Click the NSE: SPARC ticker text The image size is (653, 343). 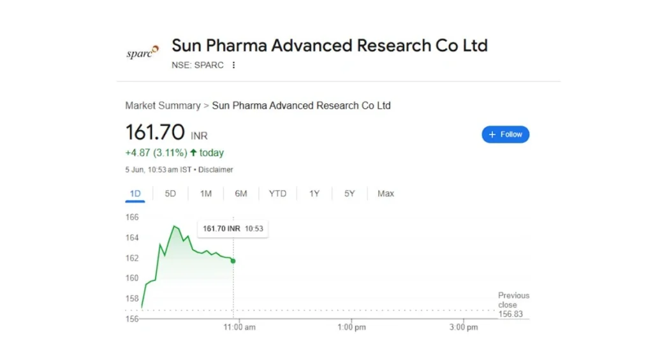pos(198,65)
